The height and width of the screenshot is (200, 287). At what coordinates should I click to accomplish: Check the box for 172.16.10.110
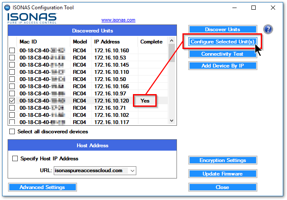(12, 72)
